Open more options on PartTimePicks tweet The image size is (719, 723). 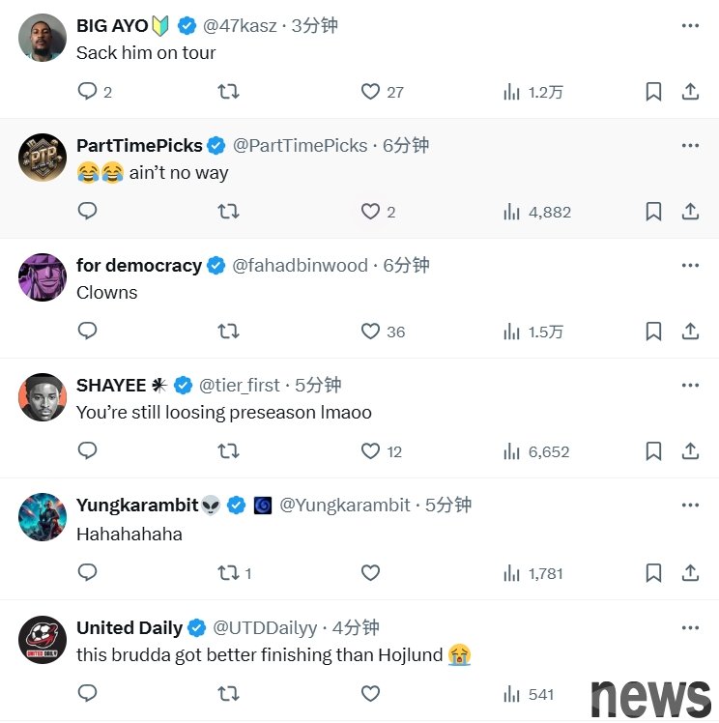690,146
